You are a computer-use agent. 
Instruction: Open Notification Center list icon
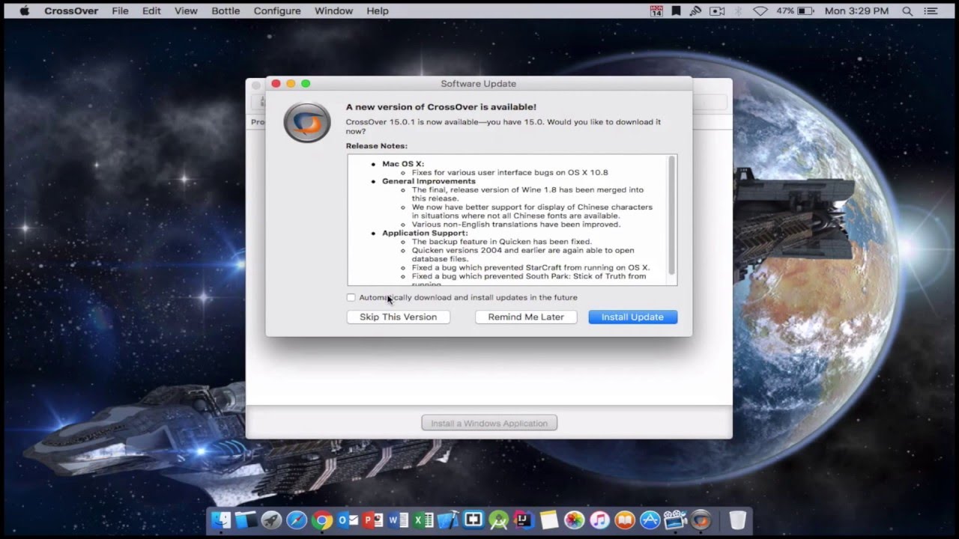point(931,11)
